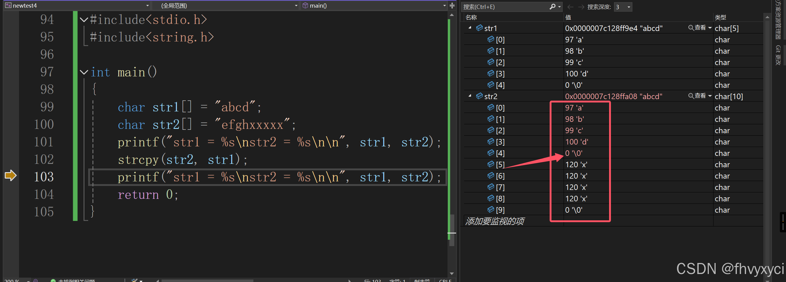786x282 pixels.
Task: Click the cube icon of the element with value 98 'b' under str2
Action: [491, 119]
